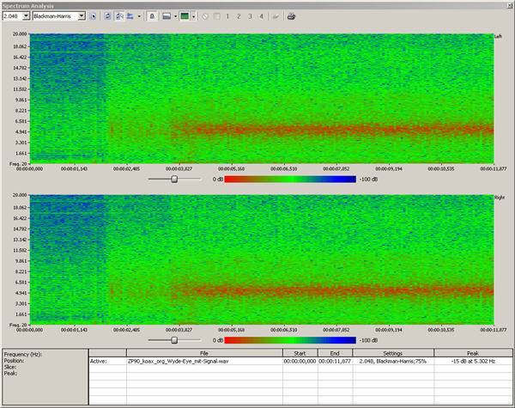Click the Peak: label in info panel
515x408 pixels.
coord(10,373)
